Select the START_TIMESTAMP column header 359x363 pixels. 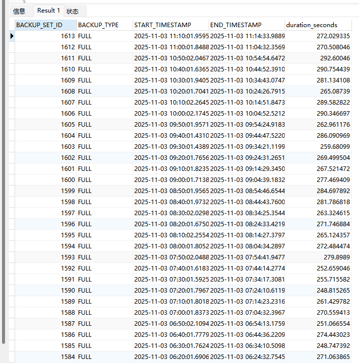point(170,25)
